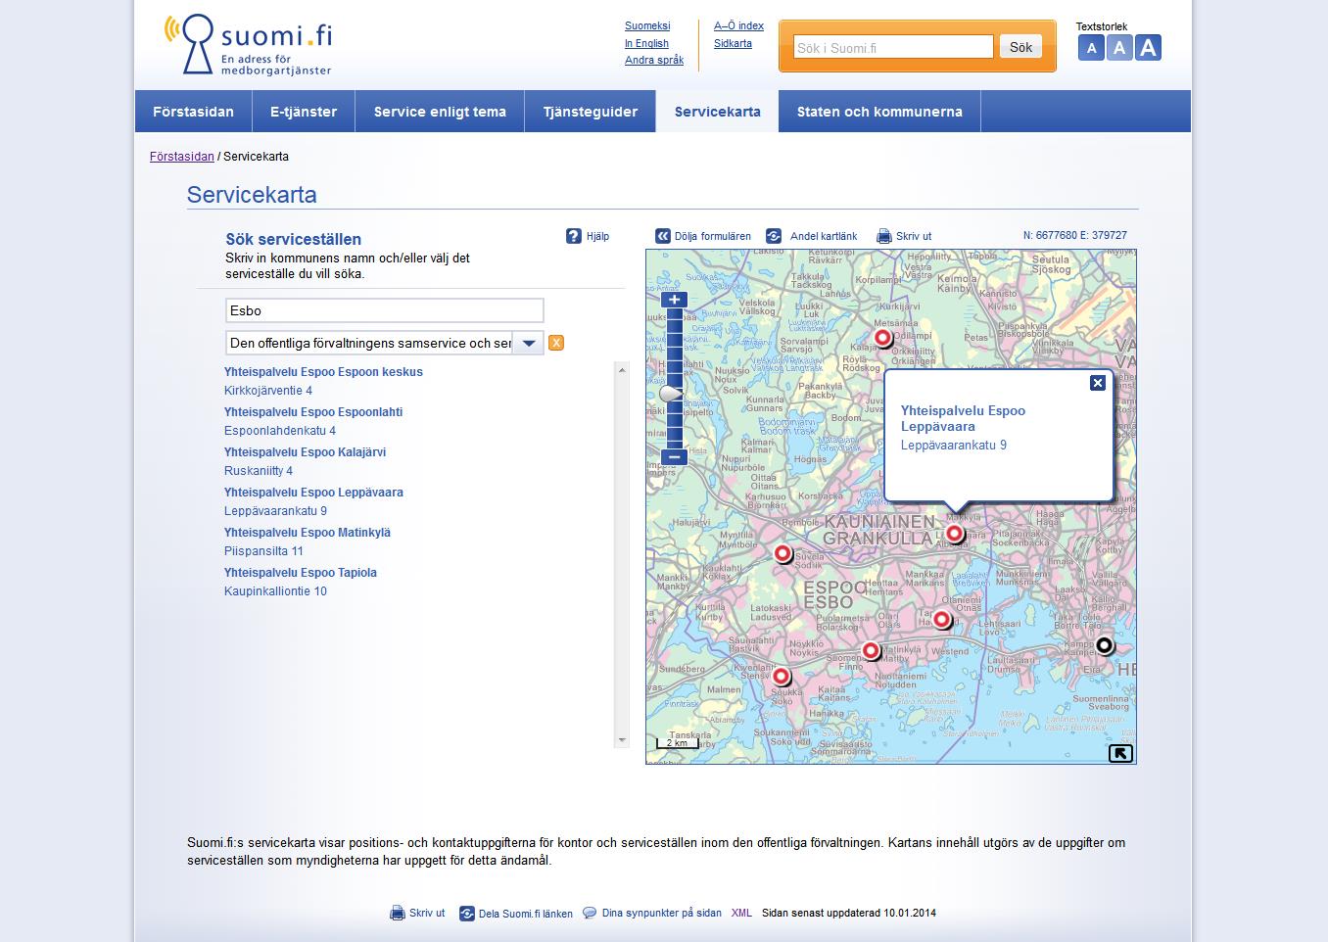Viewport: 1328px width, 942px height.
Task: Select Yhteispalvelu Espoo Leppävaara in results list
Action: (313, 493)
